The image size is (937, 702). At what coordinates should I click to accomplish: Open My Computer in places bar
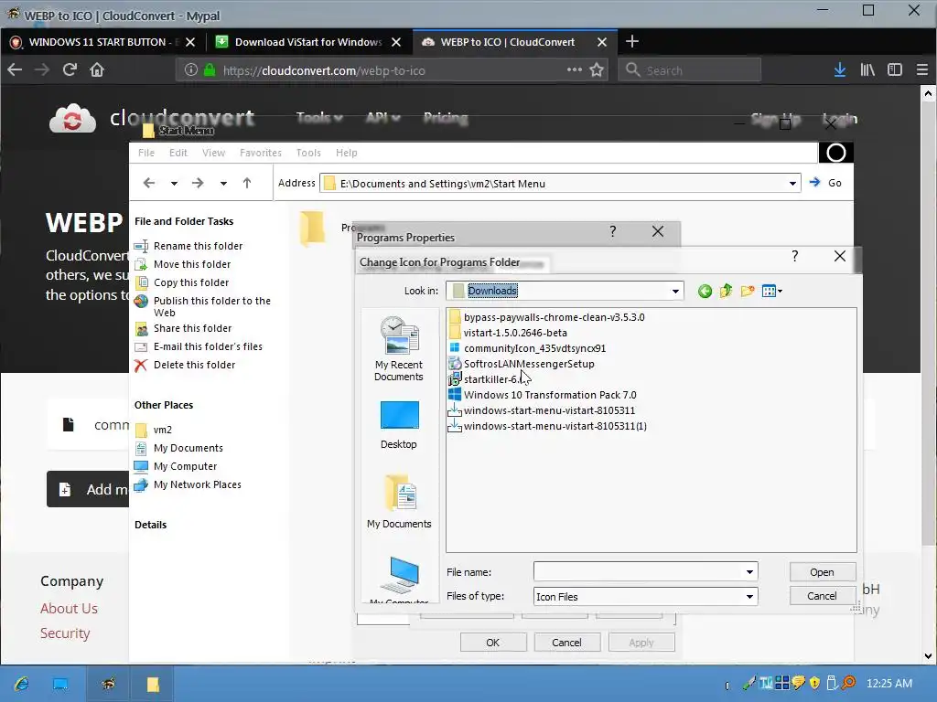click(399, 579)
